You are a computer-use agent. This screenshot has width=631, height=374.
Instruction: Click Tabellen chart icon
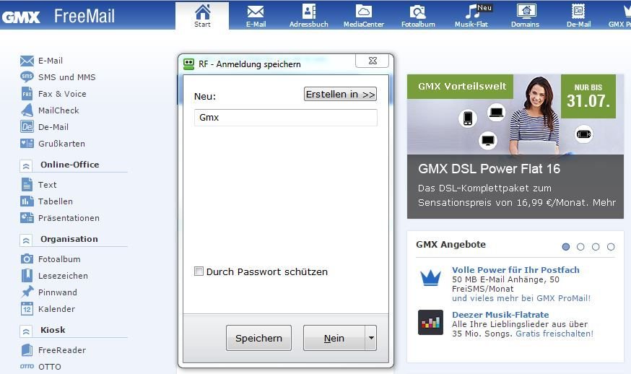click(27, 201)
